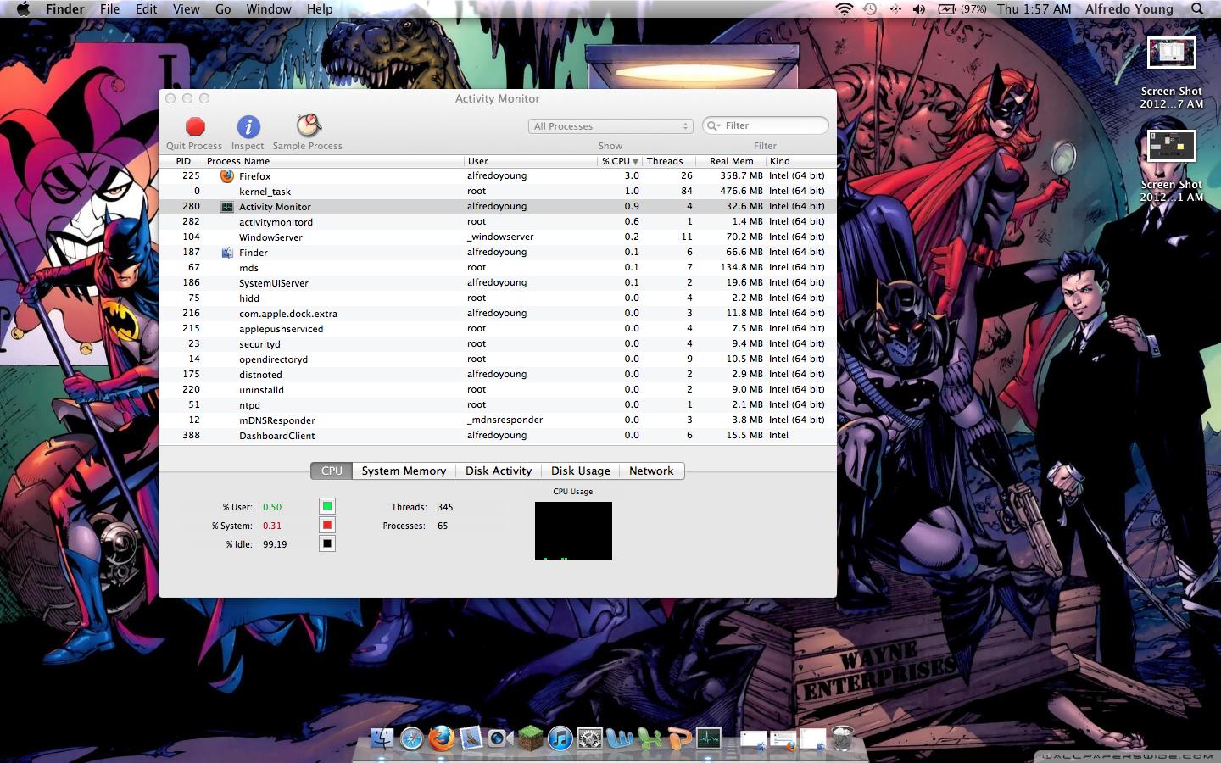Click the Activity Monitor Dock icon
This screenshot has width=1221, height=763.
[708, 738]
